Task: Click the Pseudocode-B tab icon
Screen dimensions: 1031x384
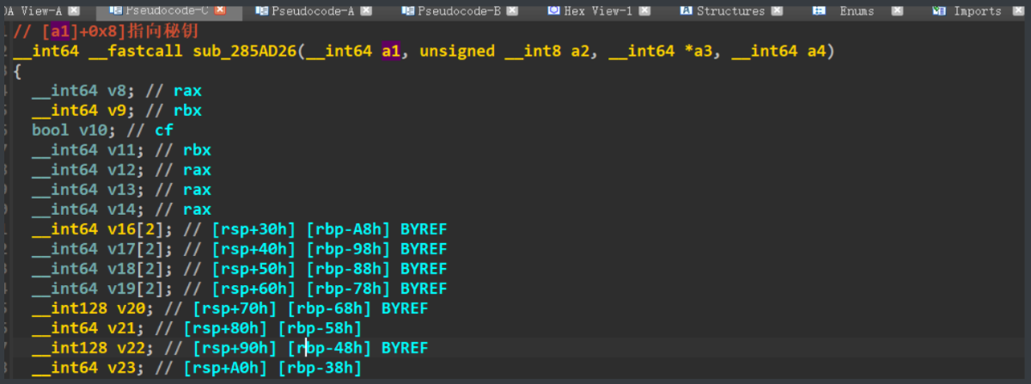Action: (x=406, y=11)
